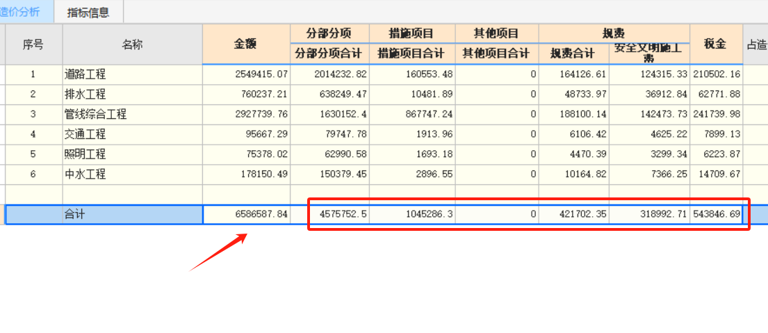
Task: Click the 金额 column header
Action: point(246,44)
